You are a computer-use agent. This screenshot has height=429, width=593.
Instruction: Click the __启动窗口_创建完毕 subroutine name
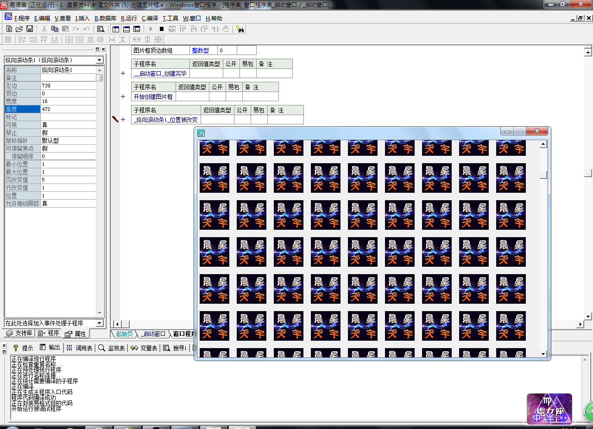click(160, 74)
